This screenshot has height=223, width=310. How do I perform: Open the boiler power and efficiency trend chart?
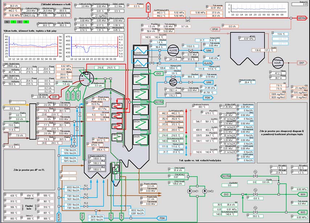(x=33, y=47)
